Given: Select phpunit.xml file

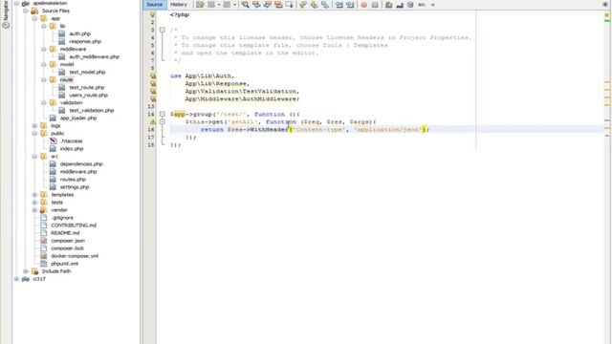Looking at the screenshot, I should point(64,264).
